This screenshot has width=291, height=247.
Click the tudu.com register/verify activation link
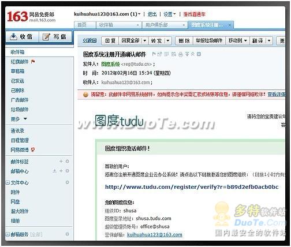pyautogui.click(x=192, y=187)
